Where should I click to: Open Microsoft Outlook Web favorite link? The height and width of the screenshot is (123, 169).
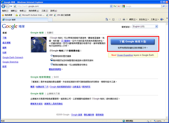32,15
